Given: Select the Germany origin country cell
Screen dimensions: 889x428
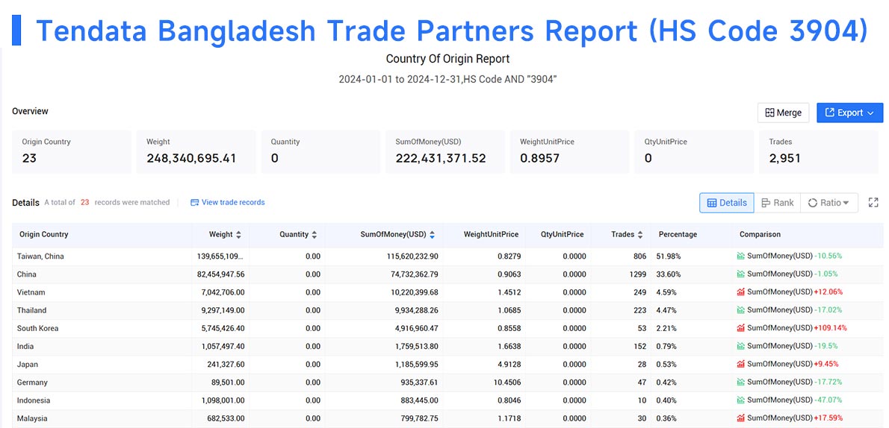Looking at the screenshot, I should [32, 382].
